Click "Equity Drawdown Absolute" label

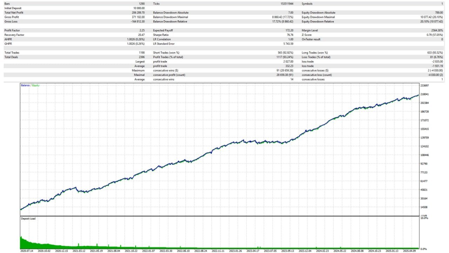pyautogui.click(x=318, y=13)
